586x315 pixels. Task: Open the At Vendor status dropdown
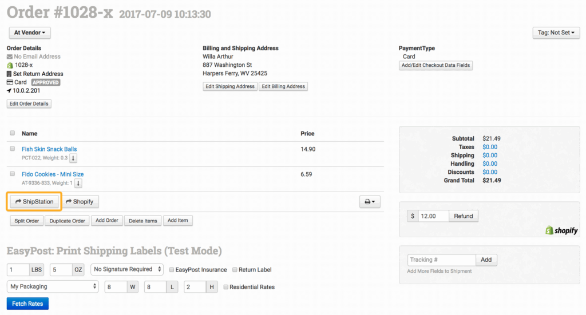[x=29, y=33]
